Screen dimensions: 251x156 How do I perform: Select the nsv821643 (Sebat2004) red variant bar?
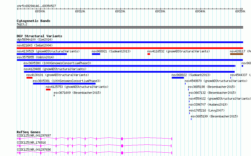(130, 48)
